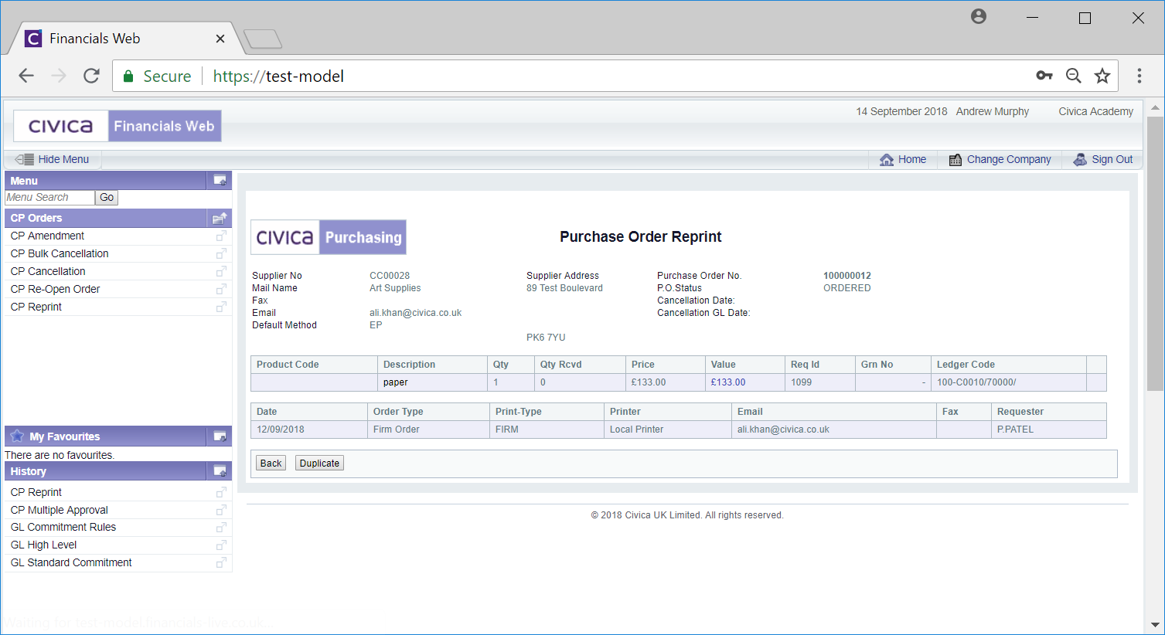
Task: Open GL Commitment Rules new window icon
Action: (x=221, y=527)
